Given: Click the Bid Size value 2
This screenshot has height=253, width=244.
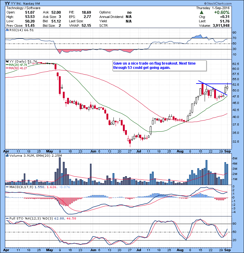Looking at the screenshot, I should (60, 26).
